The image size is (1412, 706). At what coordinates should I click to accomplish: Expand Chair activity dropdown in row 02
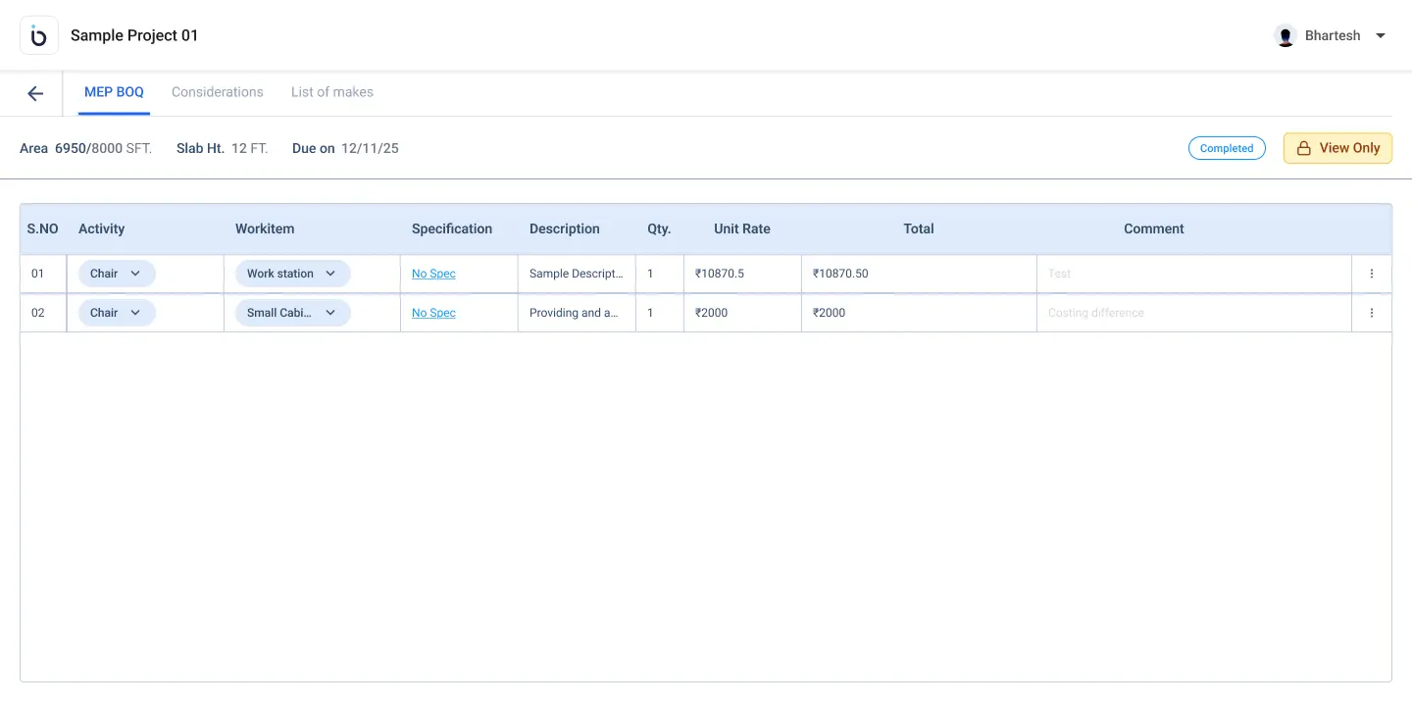tap(117, 313)
